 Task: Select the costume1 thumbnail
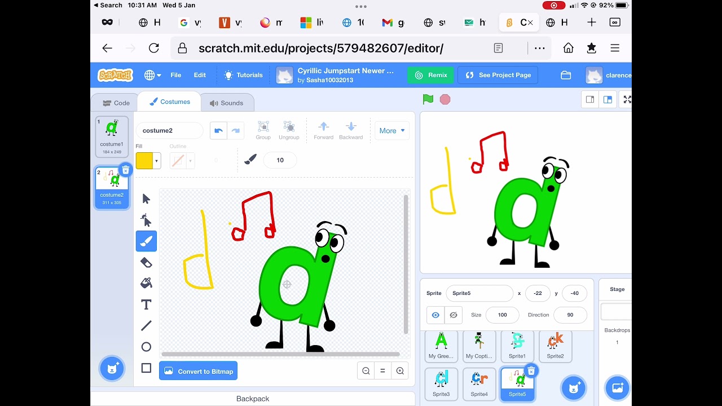[x=112, y=136]
